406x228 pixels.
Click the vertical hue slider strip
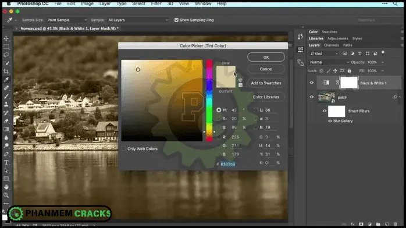(209, 101)
